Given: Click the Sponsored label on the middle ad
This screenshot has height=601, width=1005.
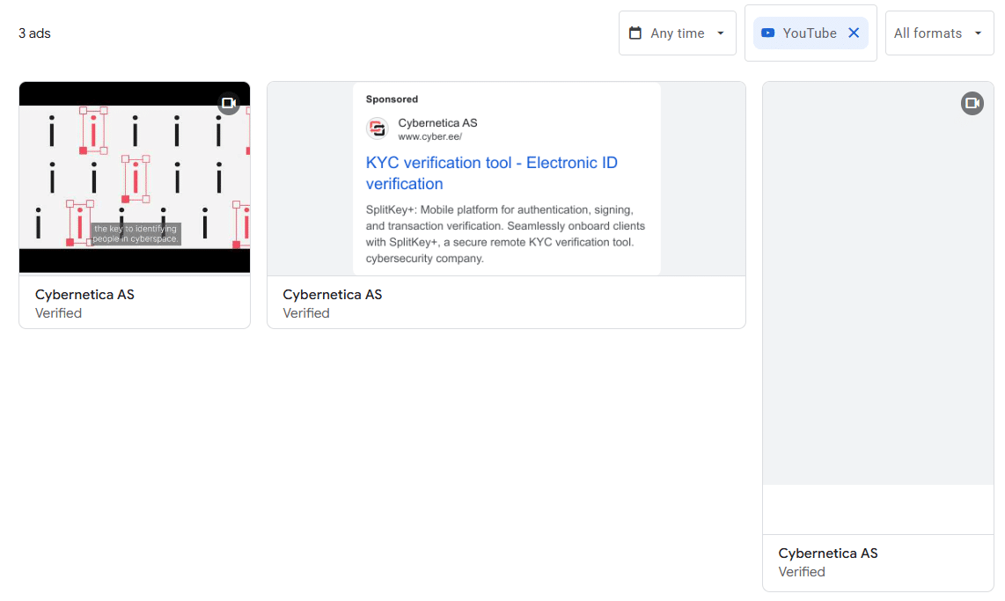Looking at the screenshot, I should 391,99.
